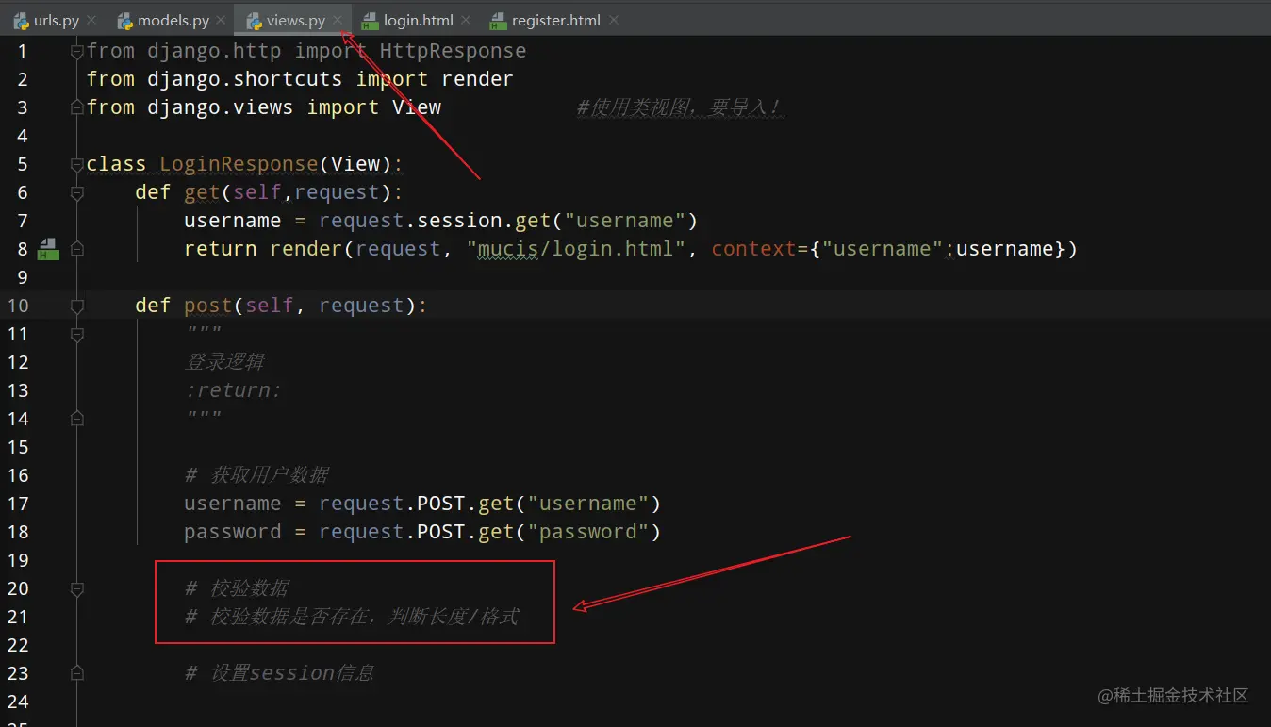Close the urls.py tab

(x=91, y=20)
